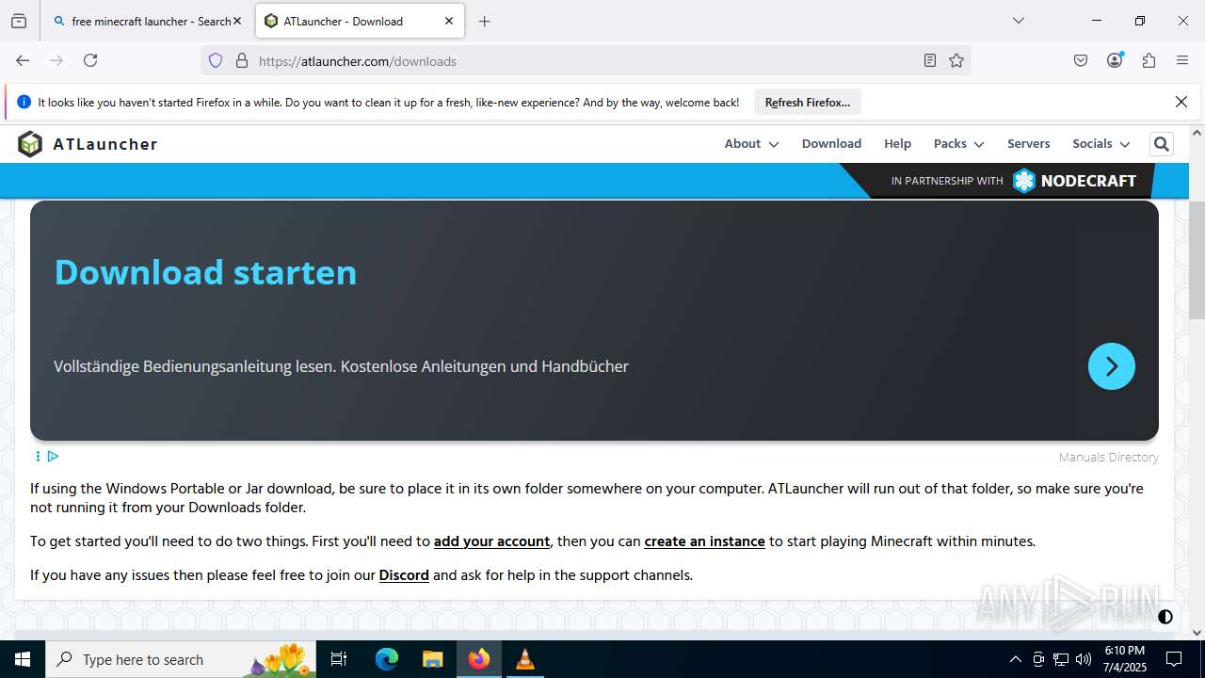Viewport: 1205px width, 678px height.
Task: Switch to the ATLauncher - Download tab
Action: pyautogui.click(x=359, y=21)
